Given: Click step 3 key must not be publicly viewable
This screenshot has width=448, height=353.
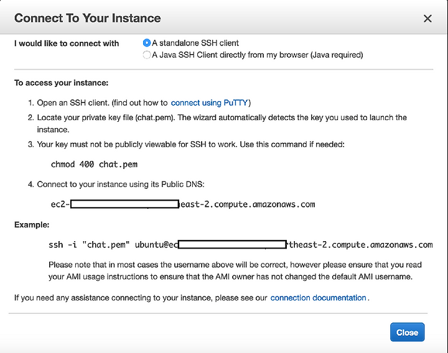Looking at the screenshot, I should [x=190, y=144].
